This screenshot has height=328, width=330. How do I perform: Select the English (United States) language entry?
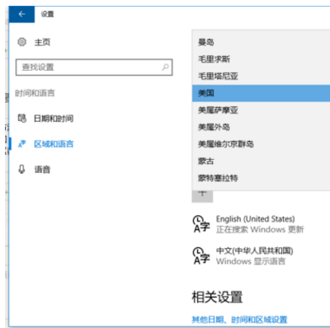[249, 224]
